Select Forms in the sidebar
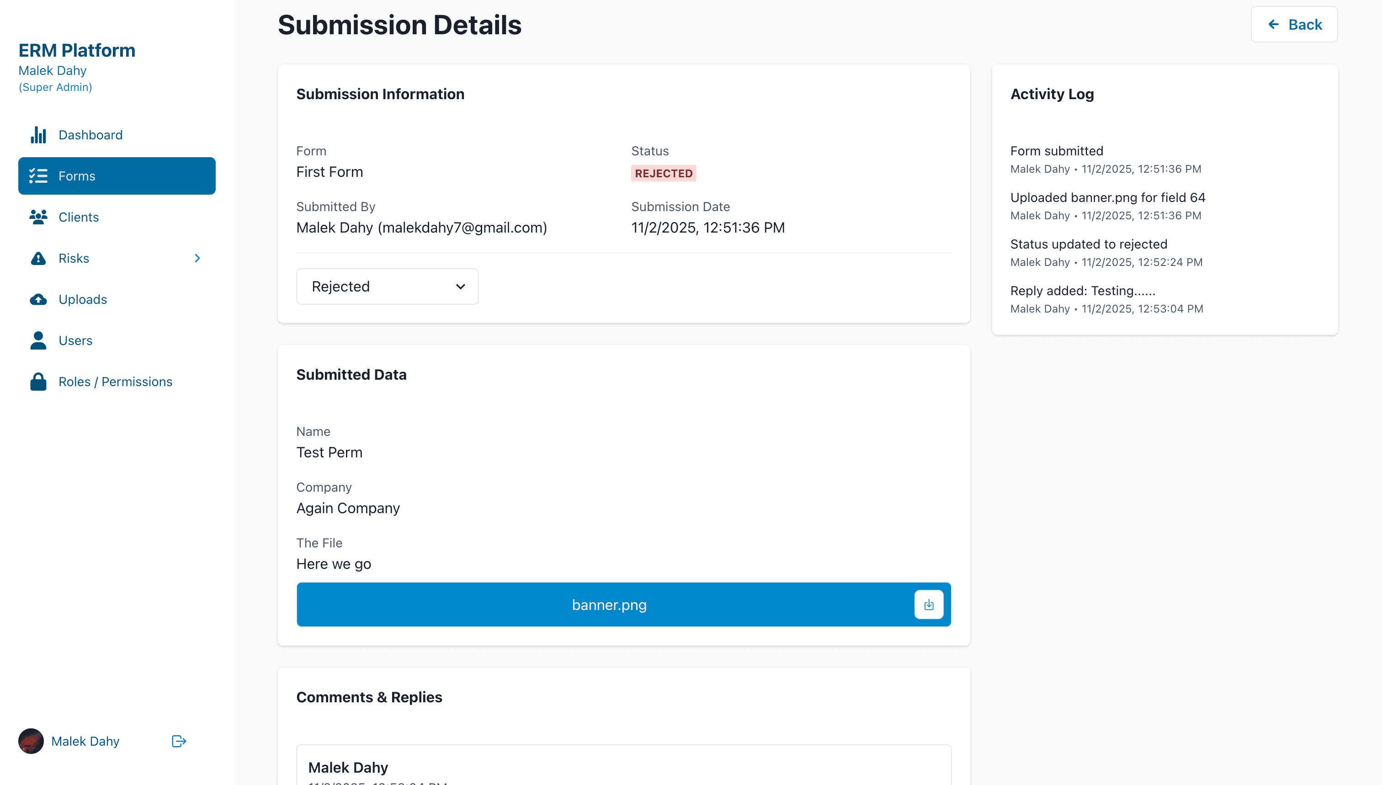The height and width of the screenshot is (785, 1382). (117, 176)
